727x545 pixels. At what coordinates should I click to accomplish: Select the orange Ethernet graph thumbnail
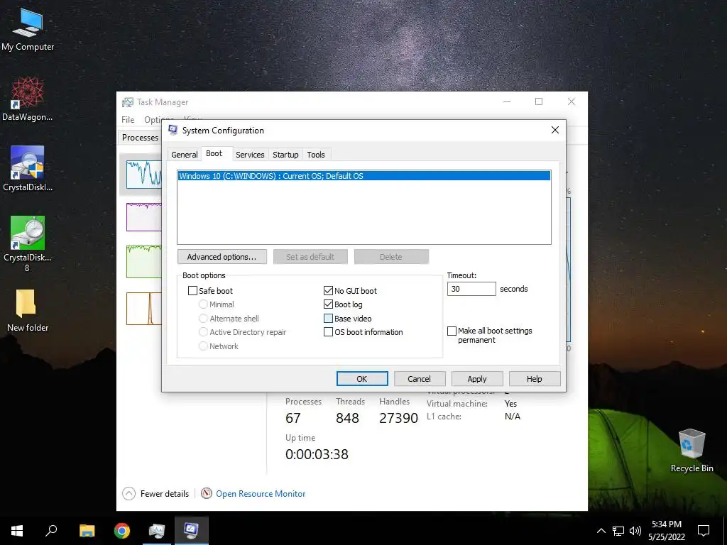[143, 308]
